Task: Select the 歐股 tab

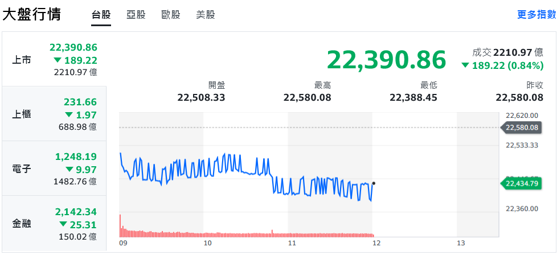Action: 171,15
